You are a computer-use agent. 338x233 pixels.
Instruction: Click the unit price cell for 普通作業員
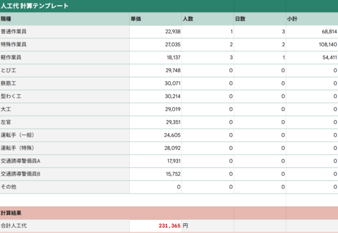coord(155,32)
